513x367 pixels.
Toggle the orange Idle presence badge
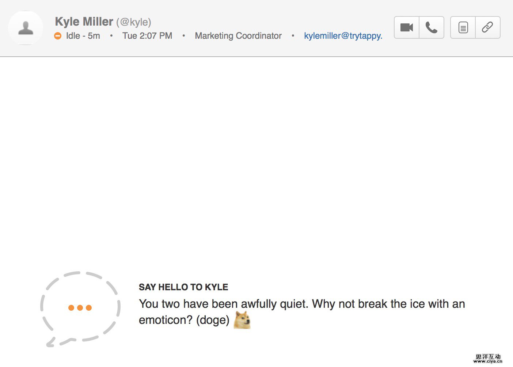tap(58, 36)
